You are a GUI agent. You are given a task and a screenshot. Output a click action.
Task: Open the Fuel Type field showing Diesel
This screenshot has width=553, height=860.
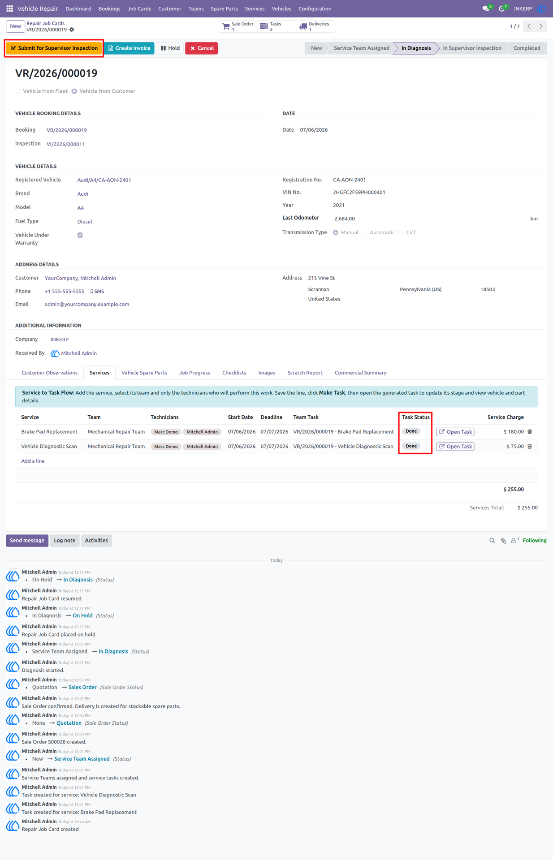(x=85, y=222)
